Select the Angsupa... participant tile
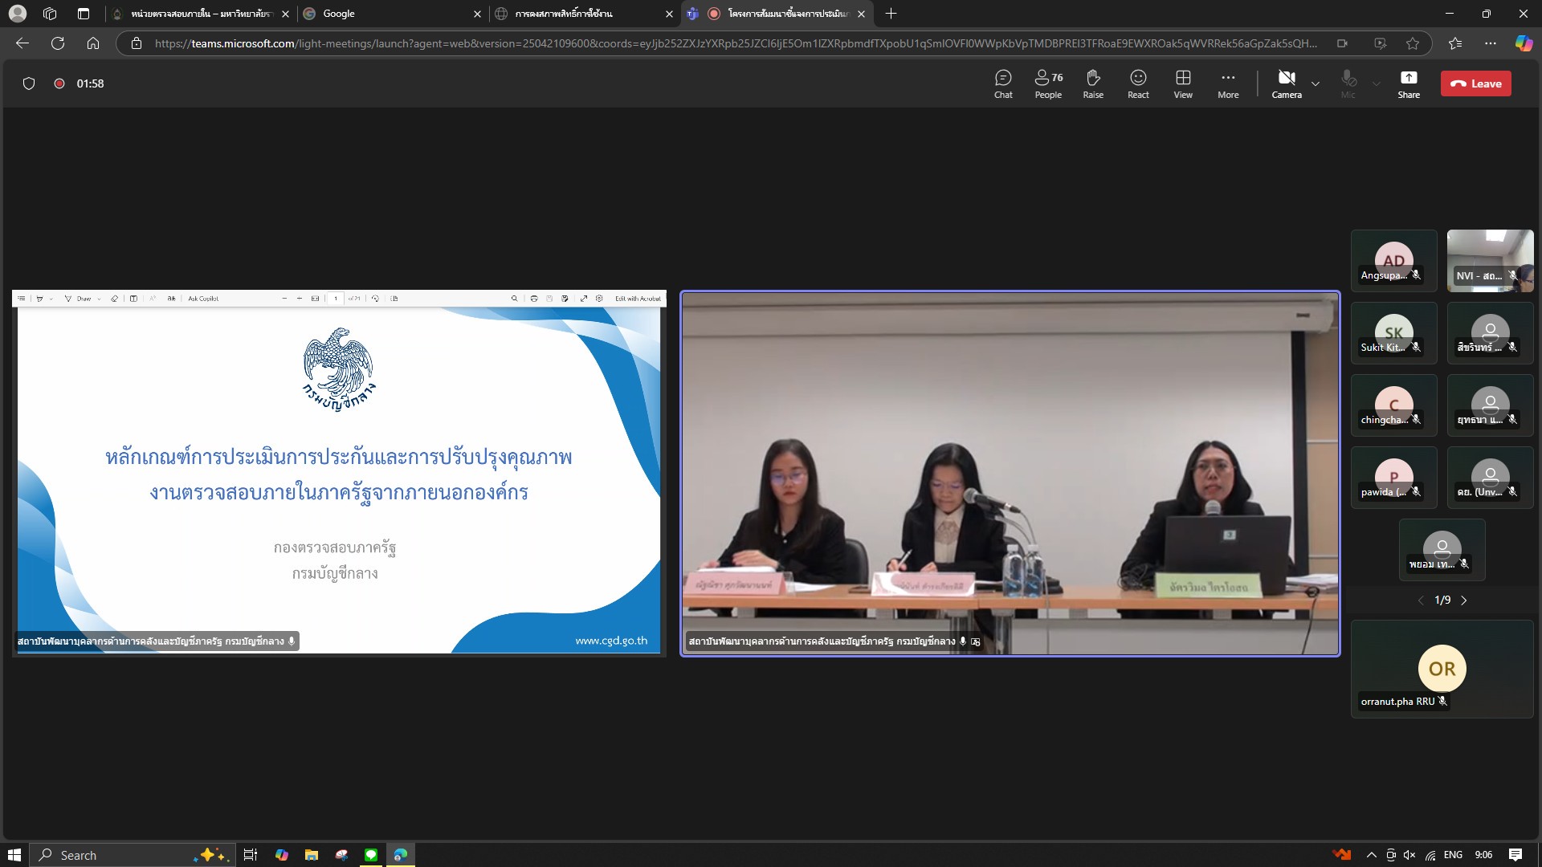Viewport: 1542px width, 867px height. pyautogui.click(x=1394, y=261)
